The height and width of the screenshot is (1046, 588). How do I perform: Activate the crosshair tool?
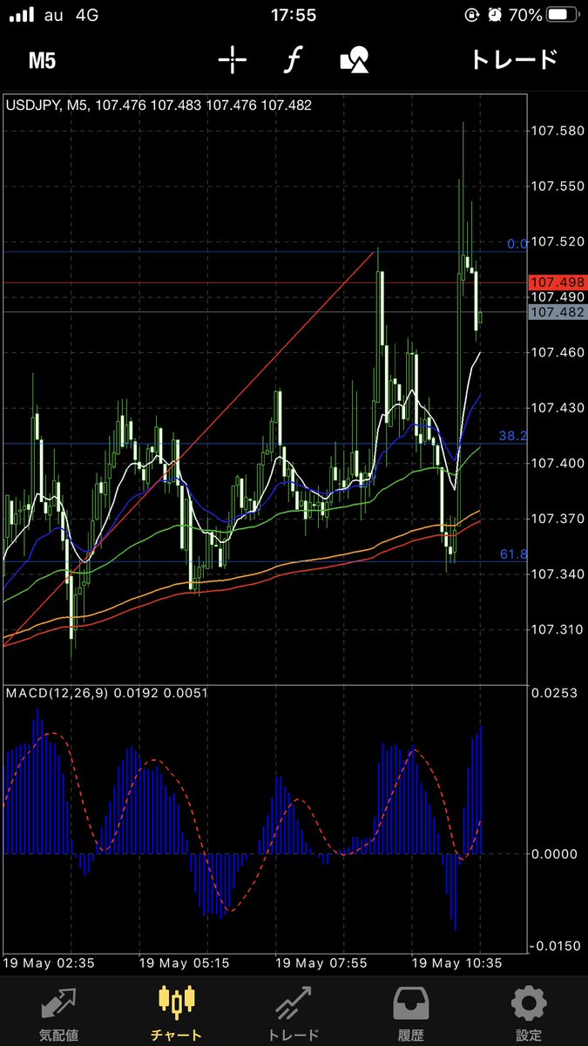point(233,60)
